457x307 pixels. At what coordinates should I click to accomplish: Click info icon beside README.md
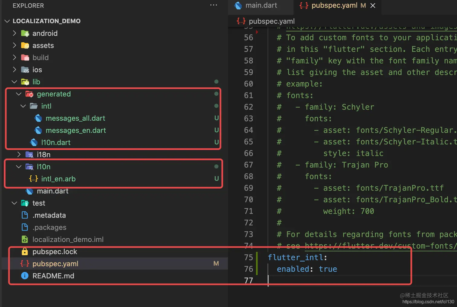[x=25, y=276]
